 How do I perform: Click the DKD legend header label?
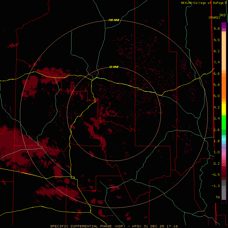[x=223, y=15]
